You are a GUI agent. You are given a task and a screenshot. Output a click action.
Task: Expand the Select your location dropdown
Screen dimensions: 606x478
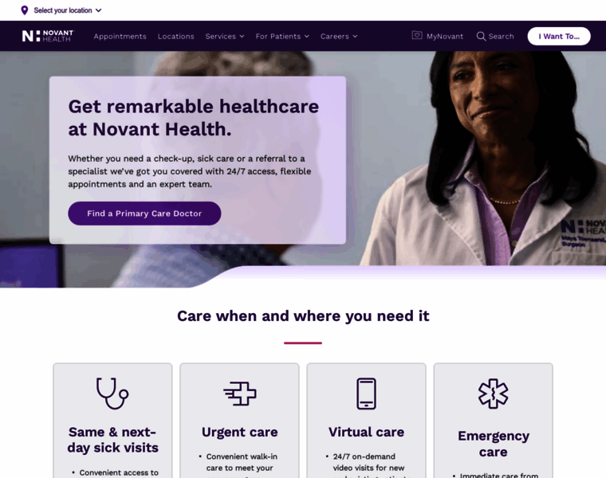(x=61, y=10)
